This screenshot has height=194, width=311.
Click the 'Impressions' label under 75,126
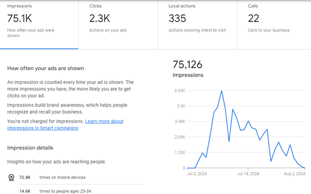(x=188, y=75)
